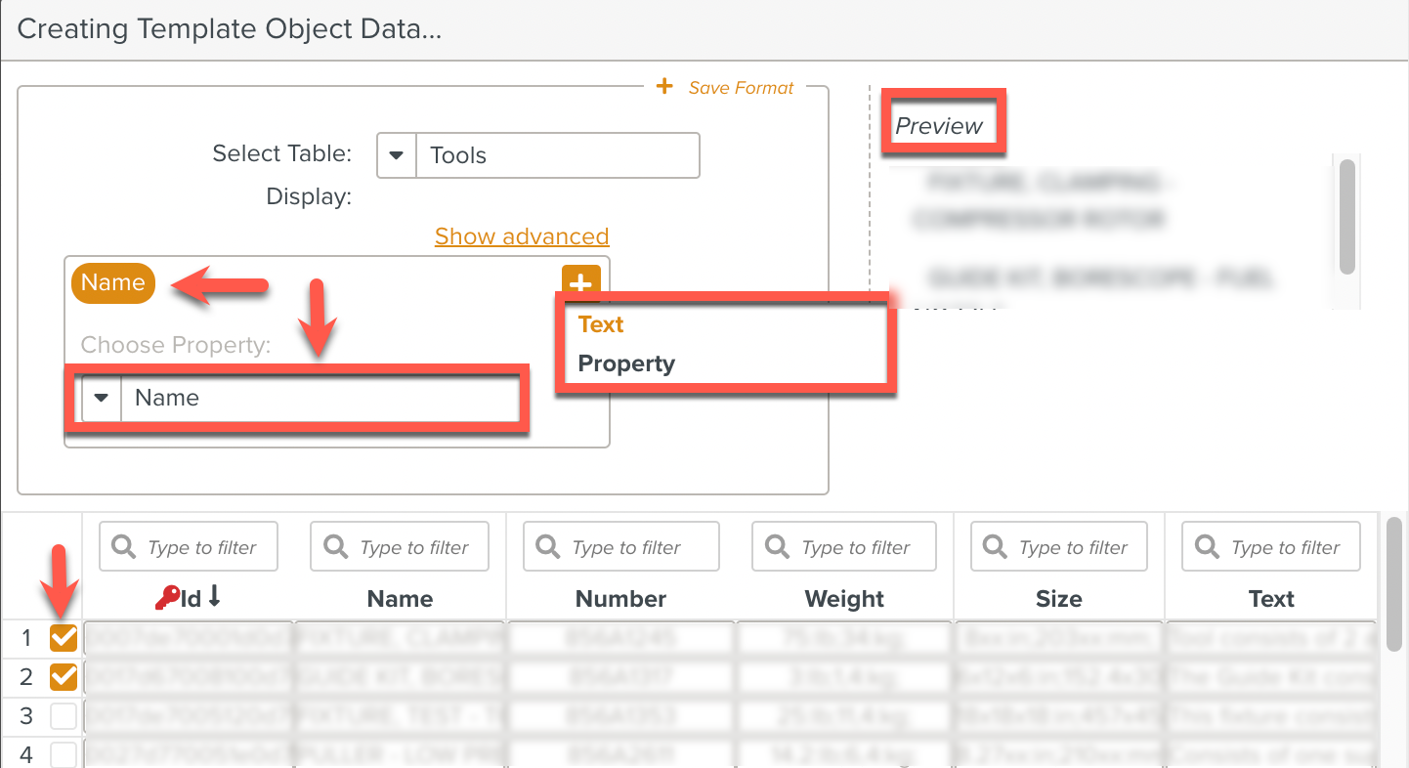The width and height of the screenshot is (1409, 768).
Task: Click the magnifier in Number column filter
Action: point(548,546)
